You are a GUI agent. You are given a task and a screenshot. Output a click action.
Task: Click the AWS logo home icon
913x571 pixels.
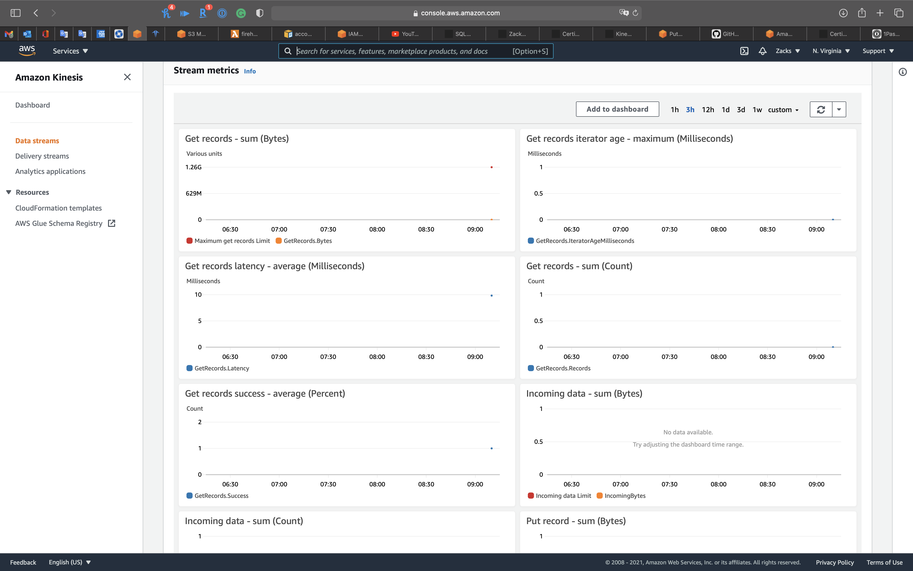click(x=27, y=51)
